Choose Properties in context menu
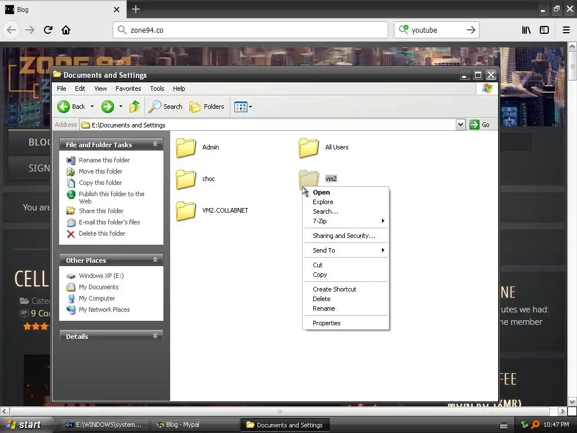This screenshot has height=433, width=577. [x=345, y=323]
